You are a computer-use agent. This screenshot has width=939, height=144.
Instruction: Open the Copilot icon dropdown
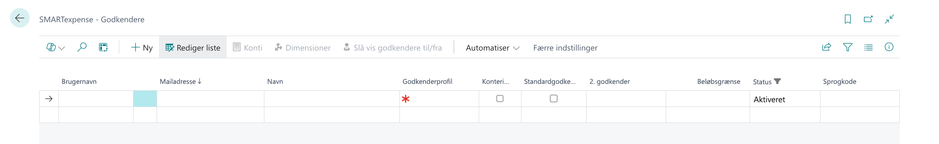tap(56, 47)
